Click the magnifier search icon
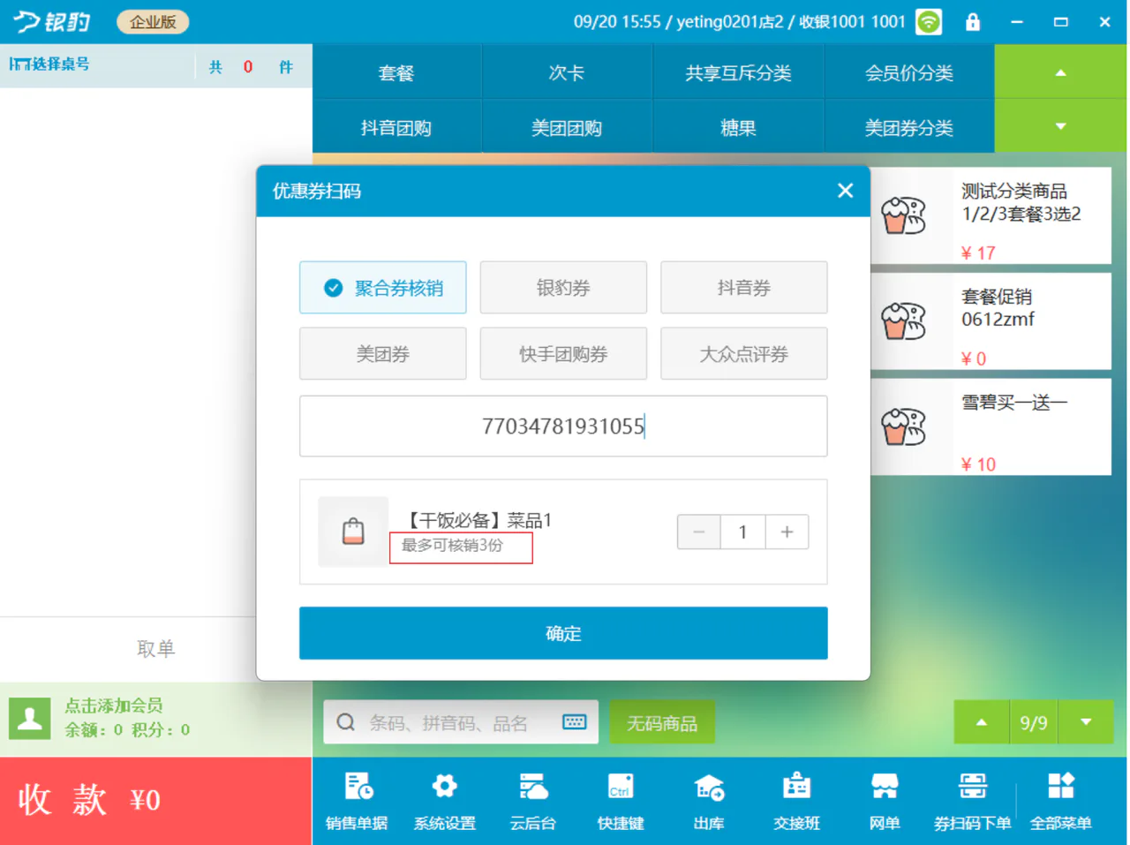The image size is (1130, 845). click(x=346, y=723)
